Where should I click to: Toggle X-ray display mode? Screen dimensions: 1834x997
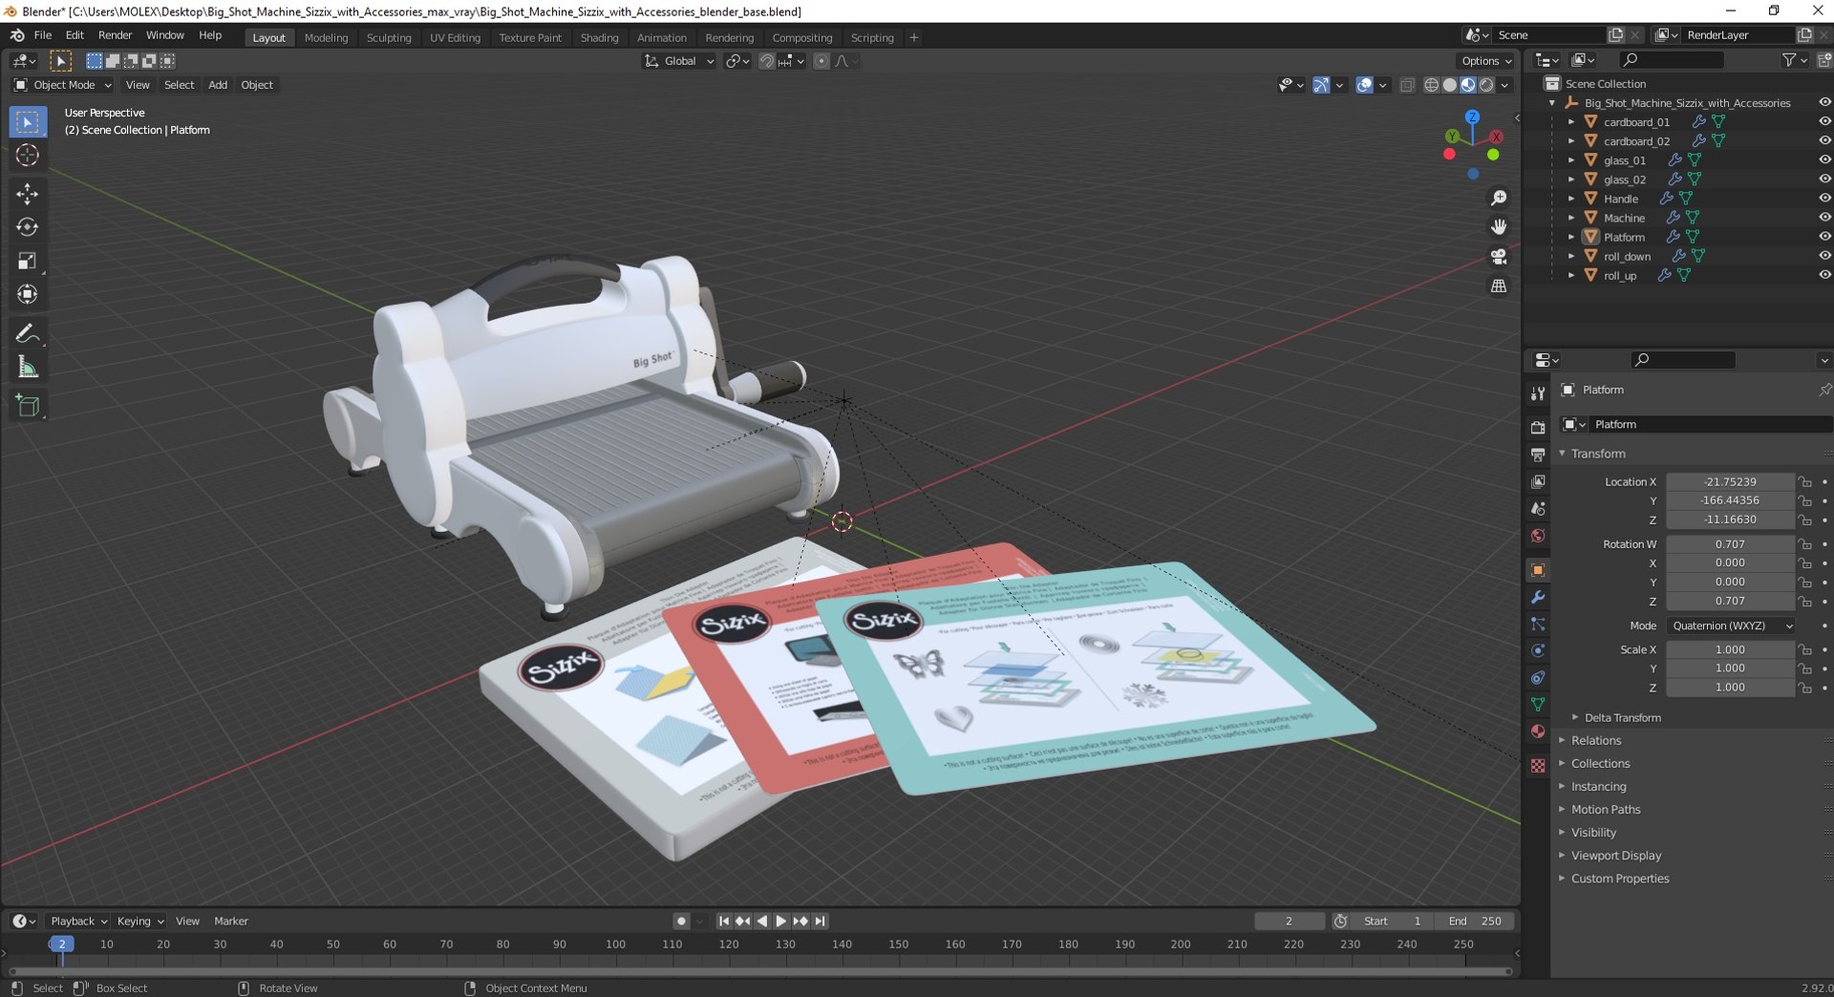click(x=1407, y=85)
